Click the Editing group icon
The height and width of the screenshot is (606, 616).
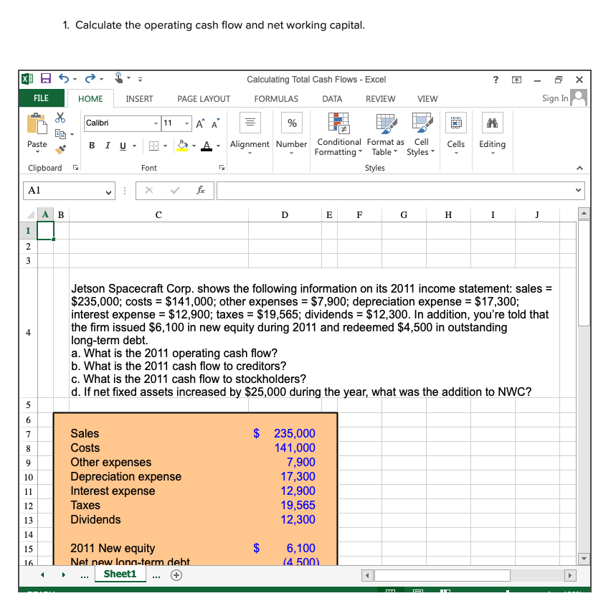[492, 123]
